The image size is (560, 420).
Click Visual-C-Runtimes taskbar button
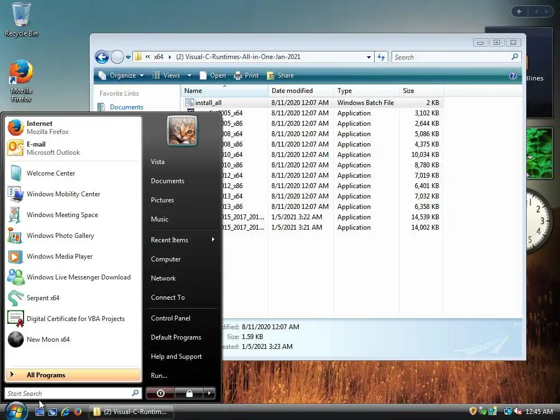(x=131, y=411)
